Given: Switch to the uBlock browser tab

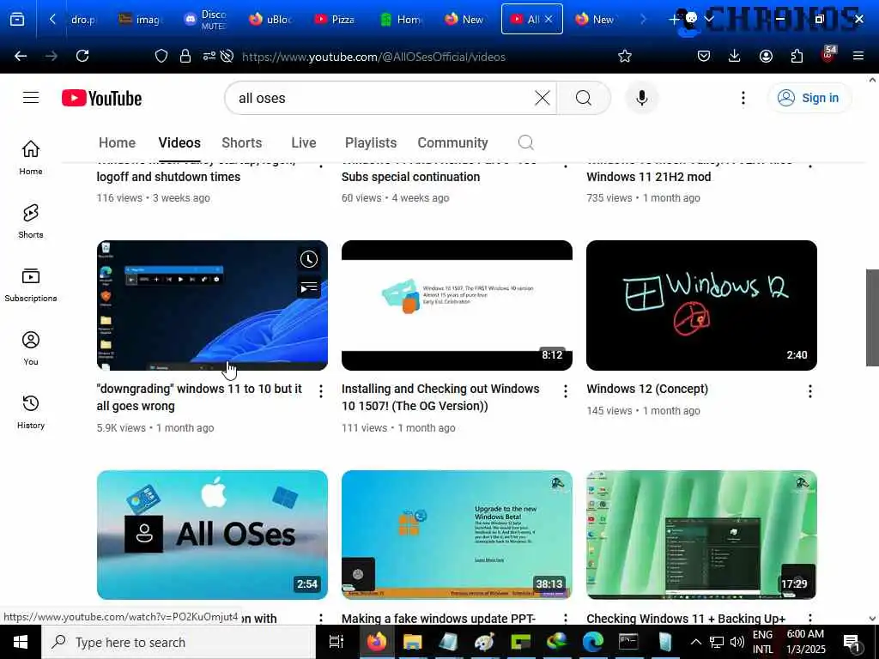Looking at the screenshot, I should pyautogui.click(x=270, y=19).
